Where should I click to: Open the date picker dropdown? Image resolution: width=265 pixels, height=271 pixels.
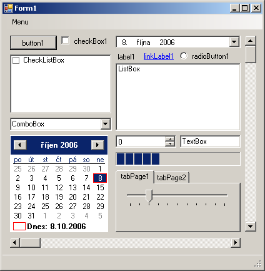pyautogui.click(x=234, y=42)
